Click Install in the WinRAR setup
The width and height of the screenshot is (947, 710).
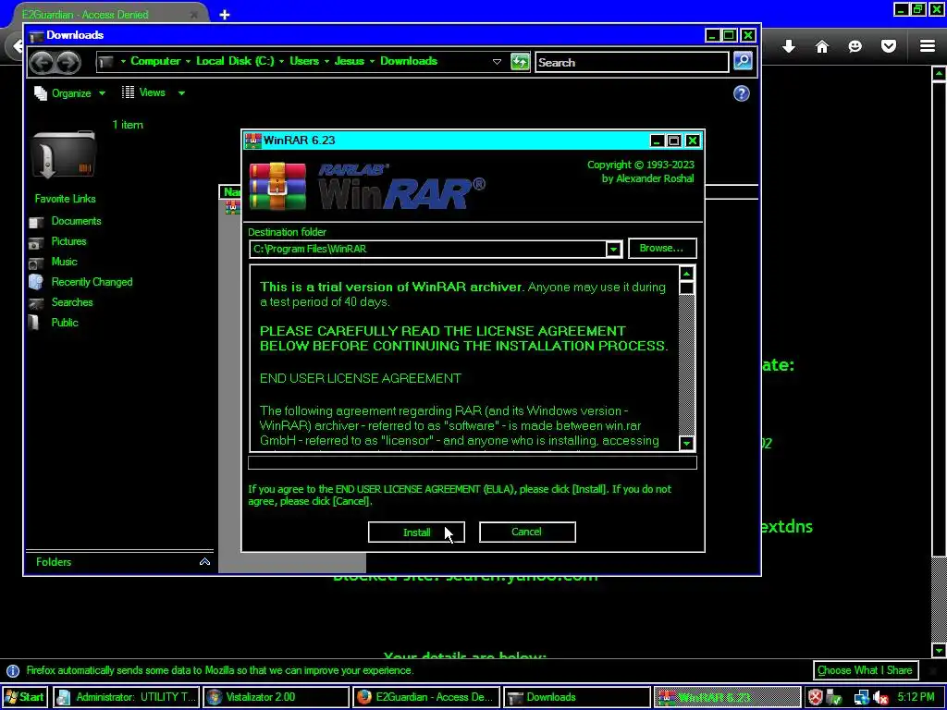tap(416, 532)
